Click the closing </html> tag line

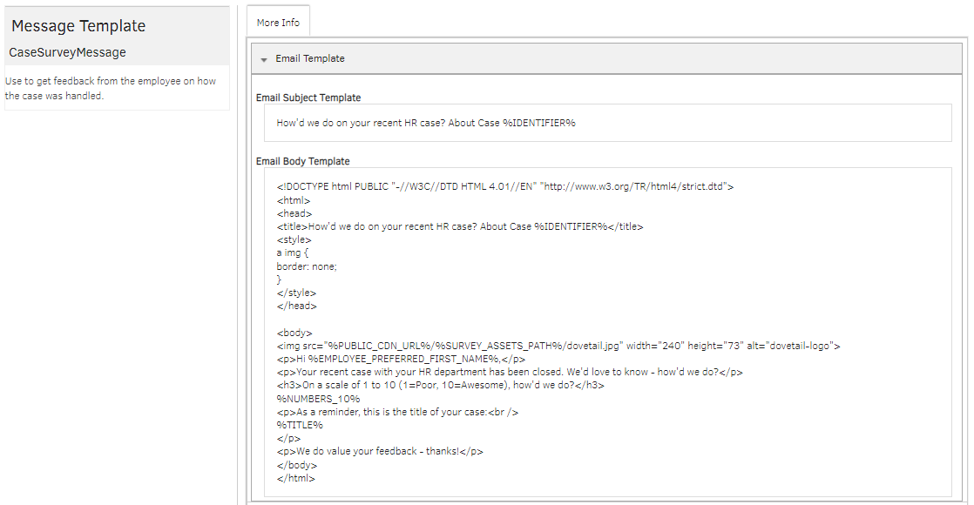[x=296, y=478]
